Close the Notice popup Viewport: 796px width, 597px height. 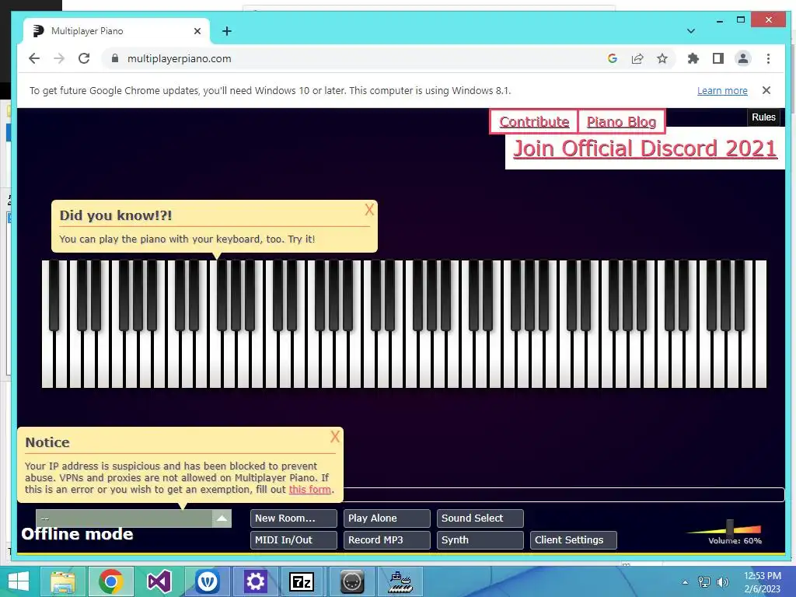click(x=335, y=437)
